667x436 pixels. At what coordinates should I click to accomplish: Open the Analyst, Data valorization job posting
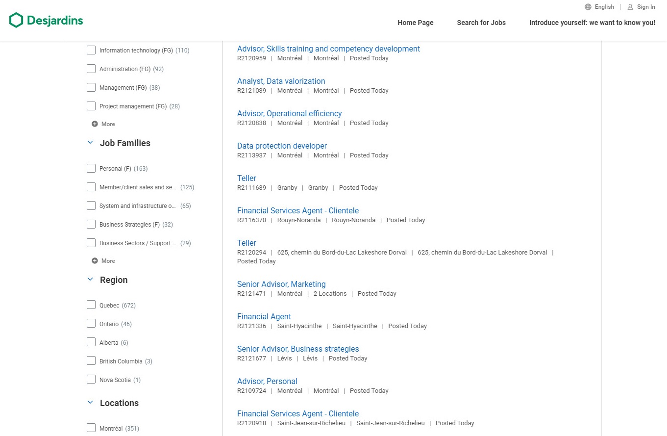click(x=281, y=81)
